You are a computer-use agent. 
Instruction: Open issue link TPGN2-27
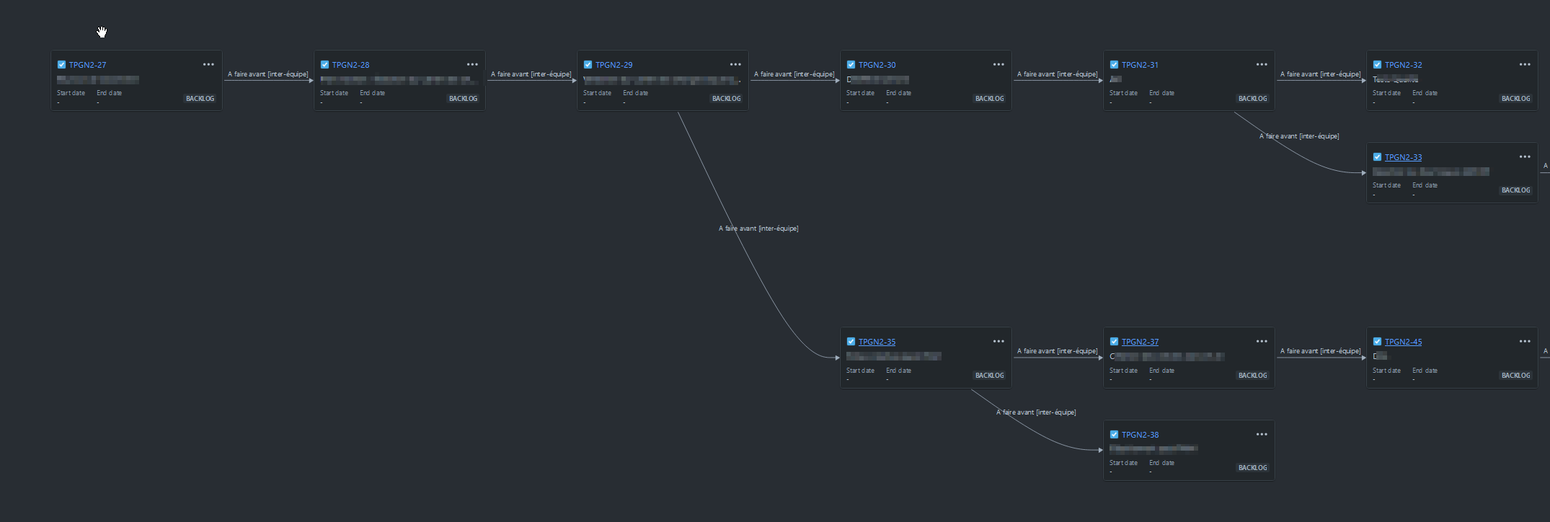click(87, 65)
